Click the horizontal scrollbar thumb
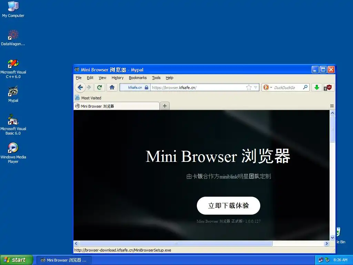 [x=175, y=243]
